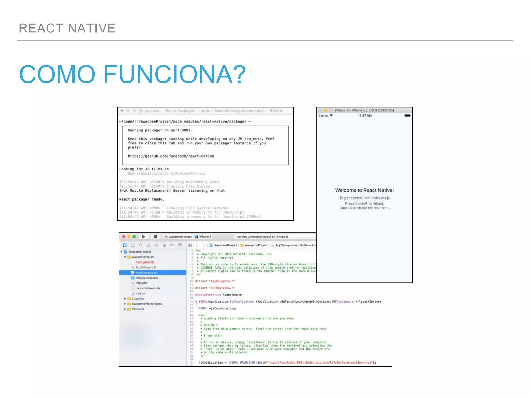The width and height of the screenshot is (530, 398).
Task: Open the Report navigator icon
Action: 180,245
